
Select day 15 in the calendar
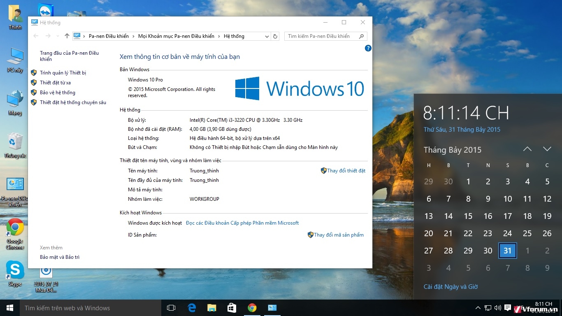click(468, 216)
